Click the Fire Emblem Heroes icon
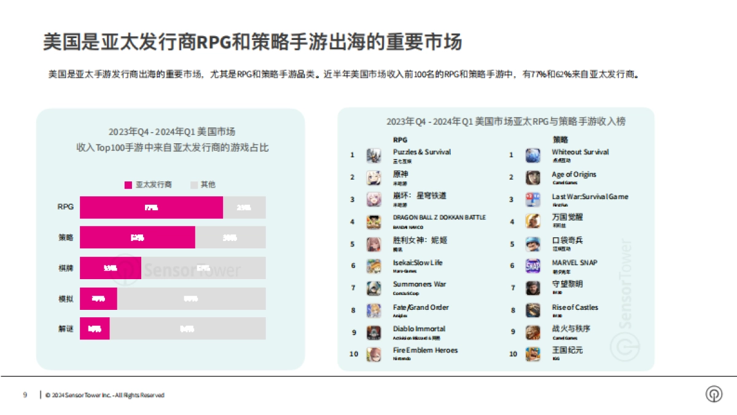The width and height of the screenshot is (737, 415). click(373, 354)
